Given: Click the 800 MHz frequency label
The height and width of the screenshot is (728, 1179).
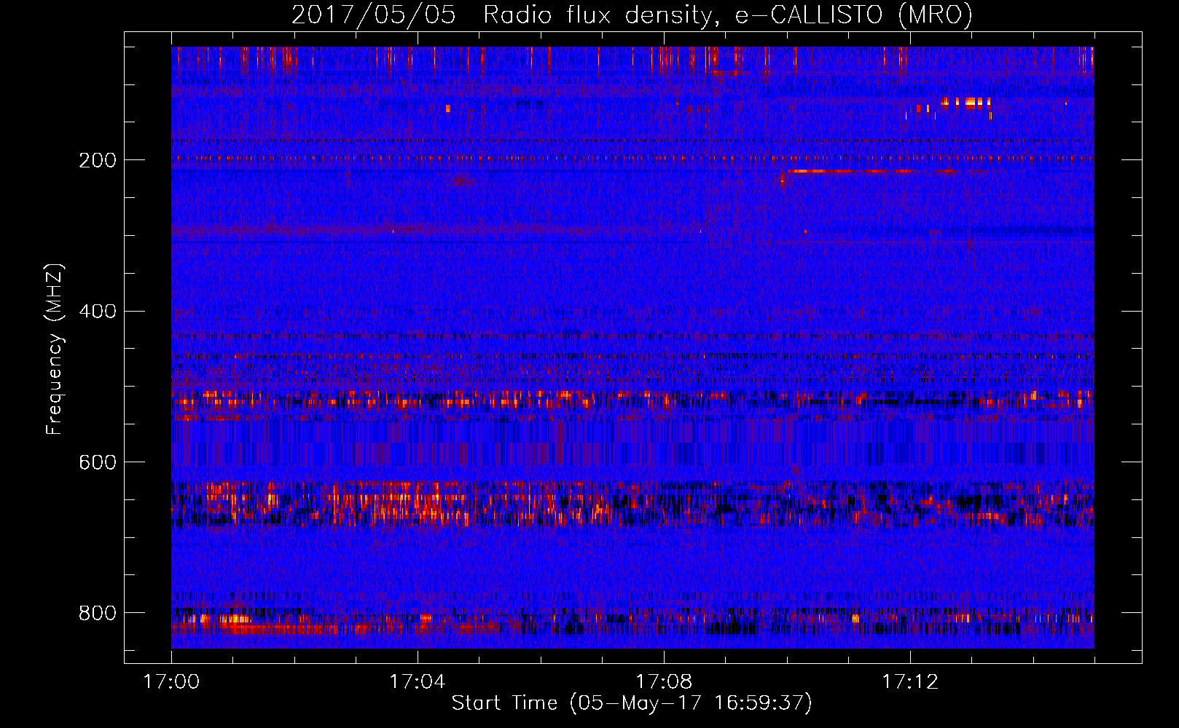Looking at the screenshot, I should (98, 614).
